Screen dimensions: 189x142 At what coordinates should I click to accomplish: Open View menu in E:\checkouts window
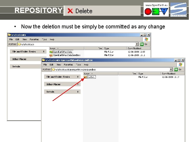25,39
